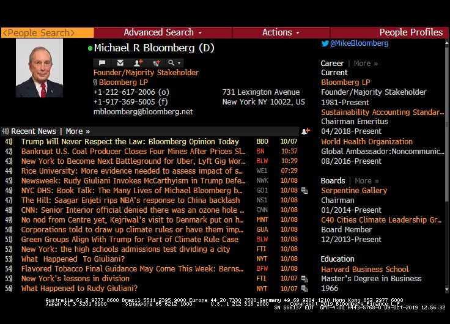This screenshot has width=450, height=324.
Task: Click the BBO source code on row 41
Action: coord(262,141)
